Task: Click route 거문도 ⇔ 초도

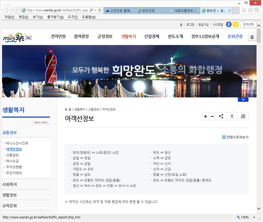Action: pyautogui.click(x=83, y=169)
